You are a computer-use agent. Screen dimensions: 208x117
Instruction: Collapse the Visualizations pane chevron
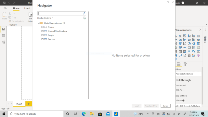click(200, 30)
